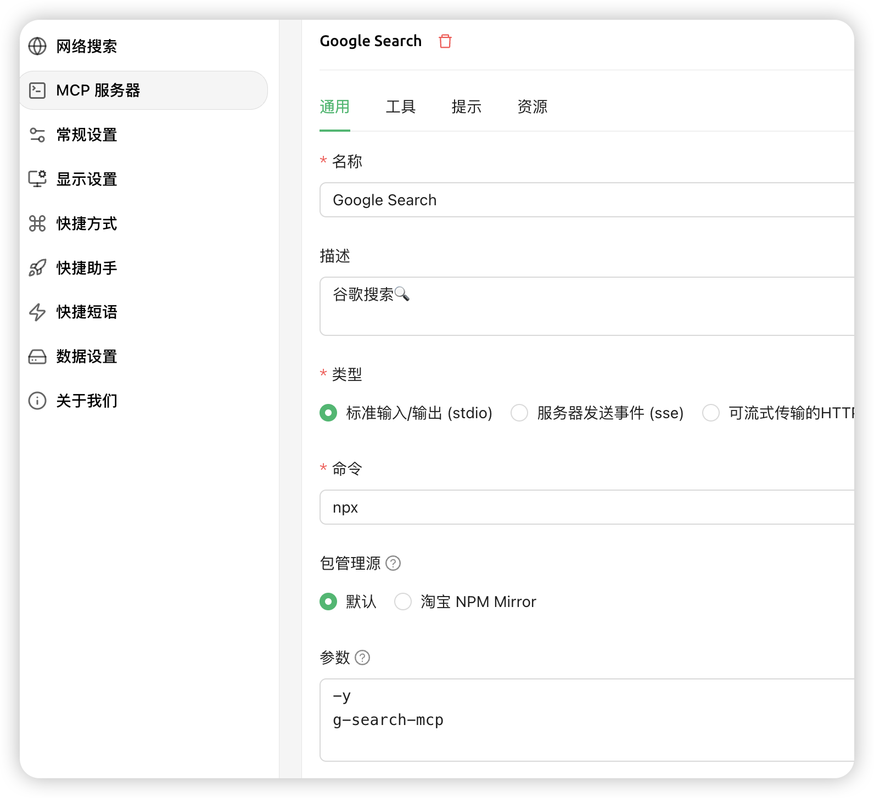Click the 名称 field containing Google Search

587,200
